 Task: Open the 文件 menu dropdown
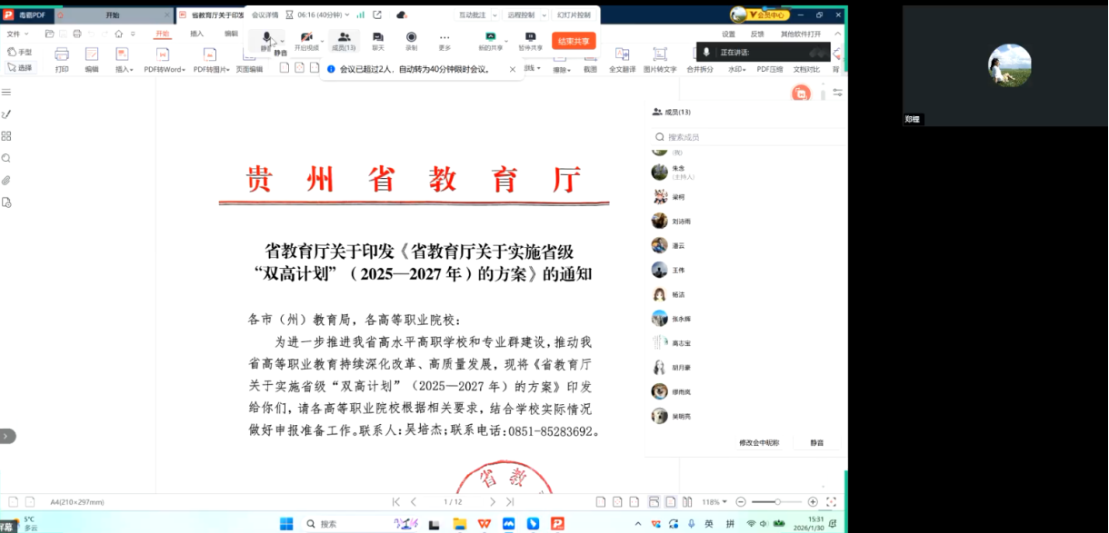[16, 34]
